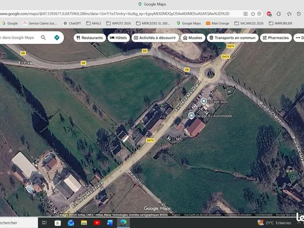
Task: Open the favorites list icon
Action: pyautogui.click(x=289, y=14)
